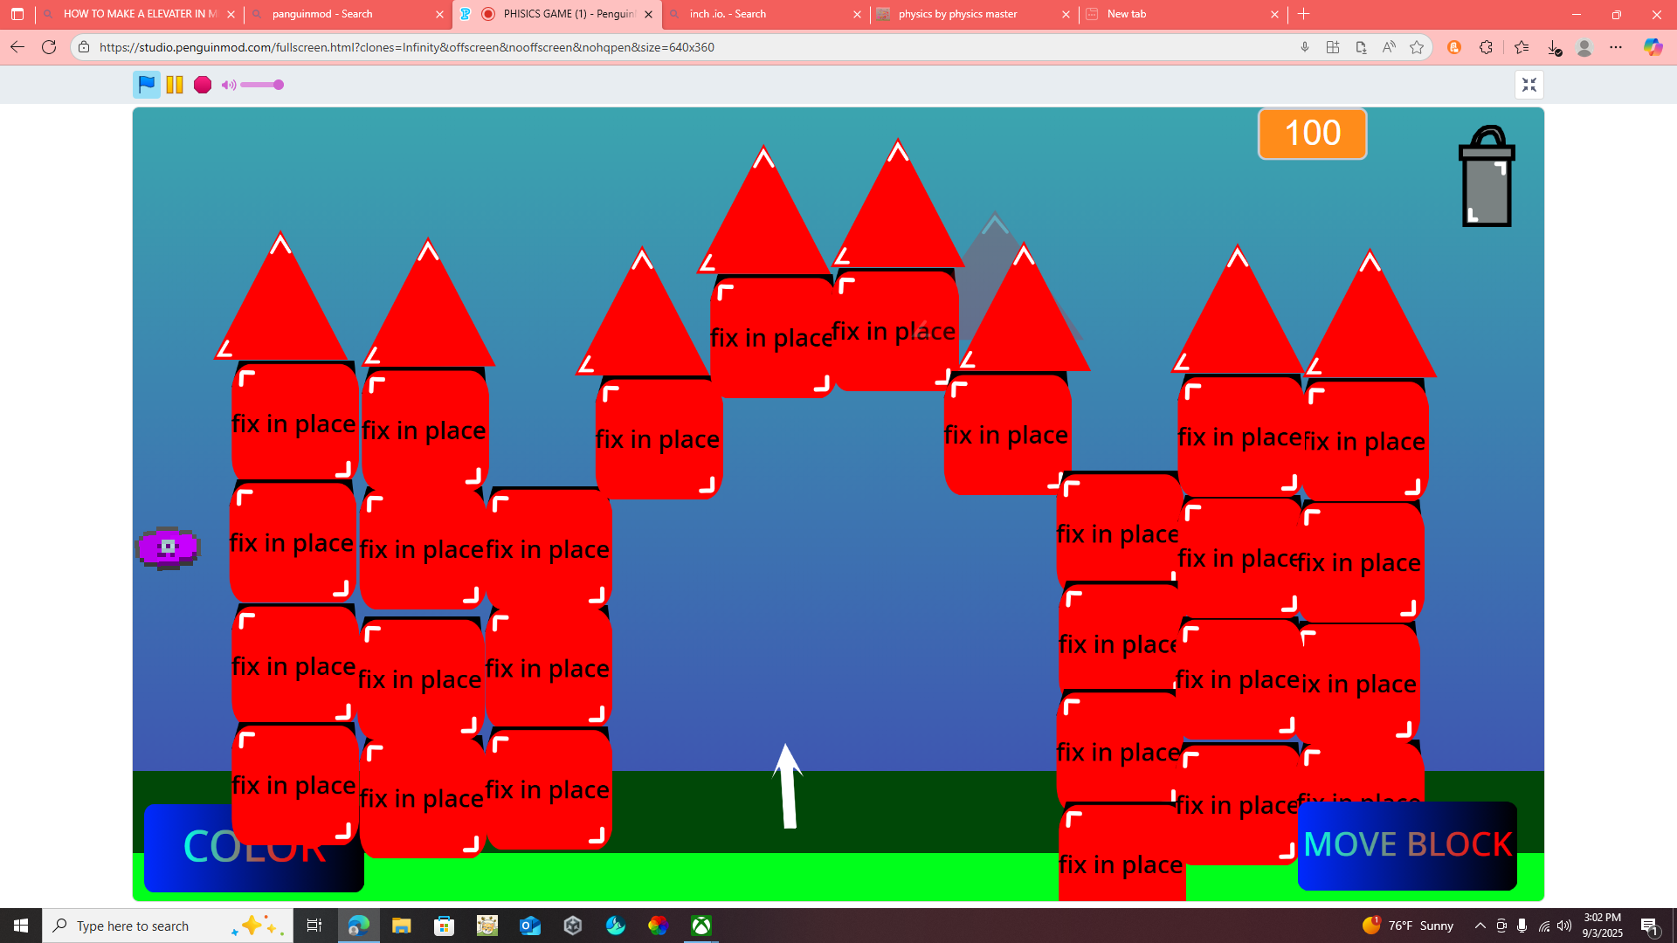Exit fullscreen with the collapse arrows icon

pos(1529,85)
